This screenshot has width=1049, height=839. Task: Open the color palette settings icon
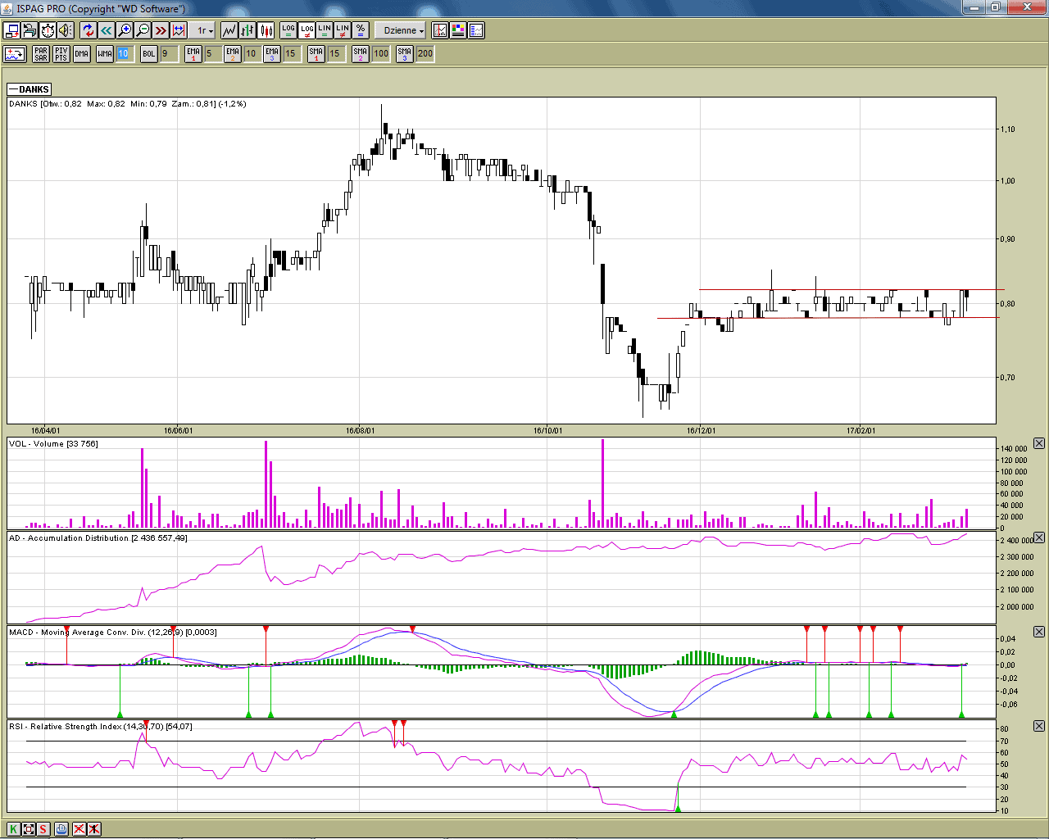[x=458, y=30]
